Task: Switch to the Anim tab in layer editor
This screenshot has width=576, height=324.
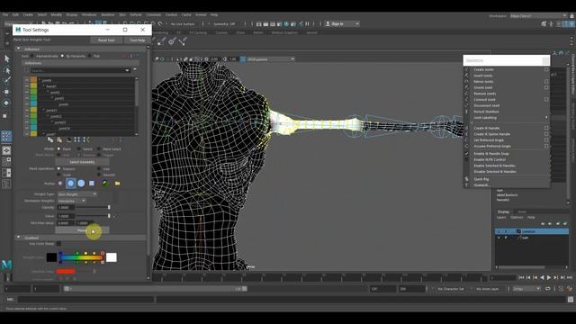Action: [x=522, y=212]
